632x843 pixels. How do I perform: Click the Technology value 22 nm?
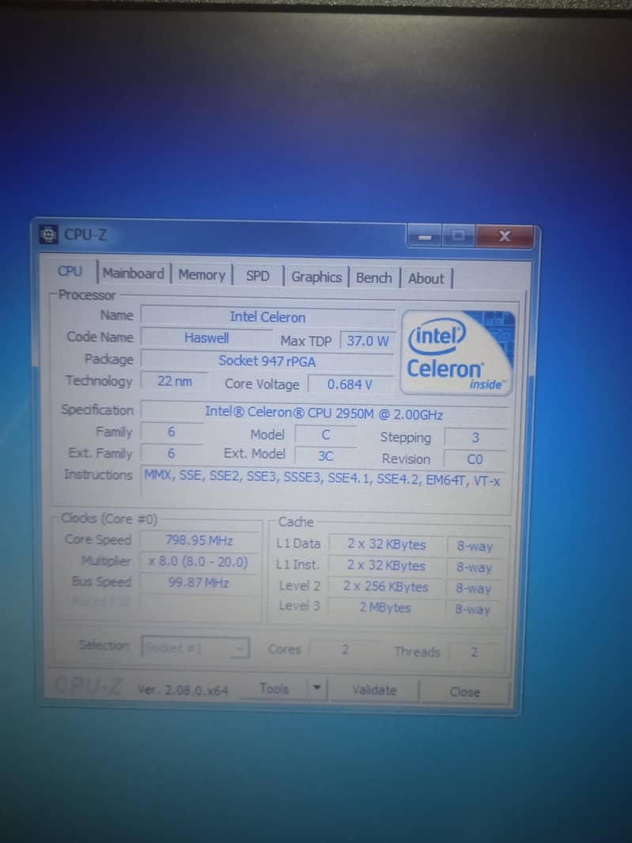click(x=174, y=381)
